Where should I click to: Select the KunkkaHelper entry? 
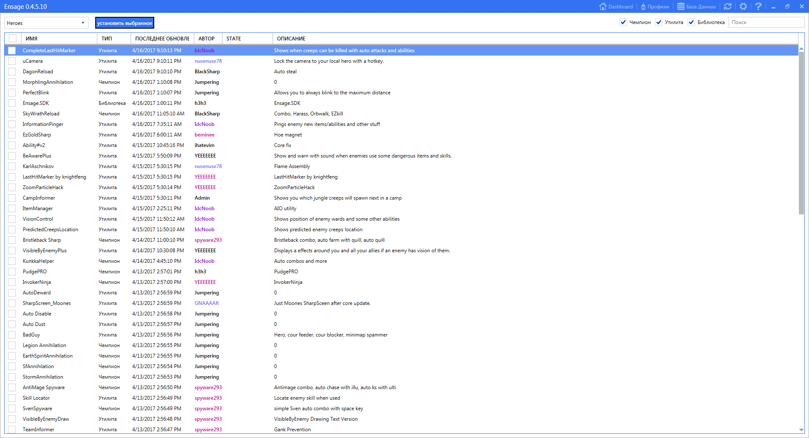[38, 261]
